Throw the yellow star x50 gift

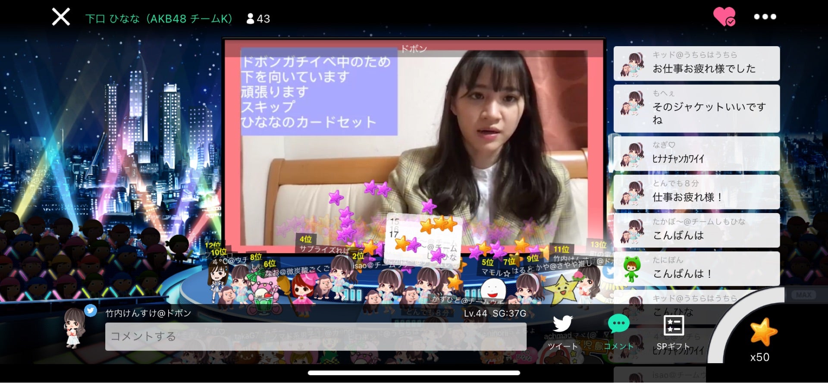click(x=763, y=332)
